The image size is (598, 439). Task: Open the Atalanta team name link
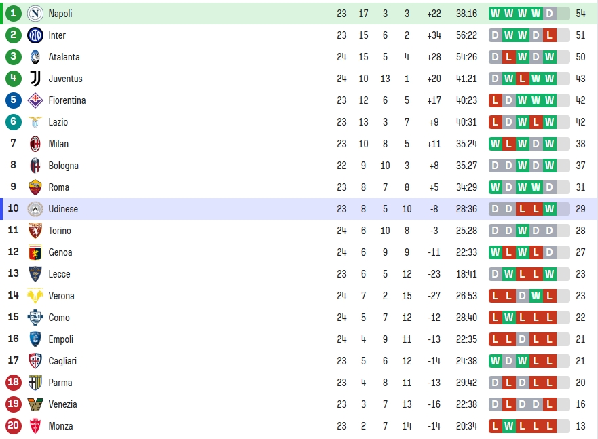tap(64, 57)
